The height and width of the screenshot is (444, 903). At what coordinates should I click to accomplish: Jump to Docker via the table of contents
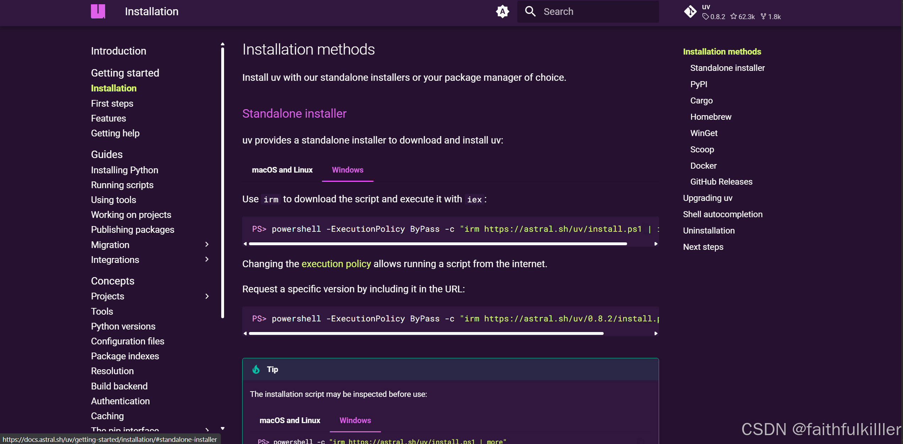click(704, 165)
